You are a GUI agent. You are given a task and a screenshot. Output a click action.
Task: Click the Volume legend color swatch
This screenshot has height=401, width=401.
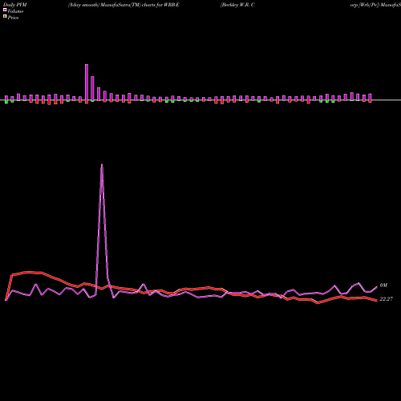(5, 10)
